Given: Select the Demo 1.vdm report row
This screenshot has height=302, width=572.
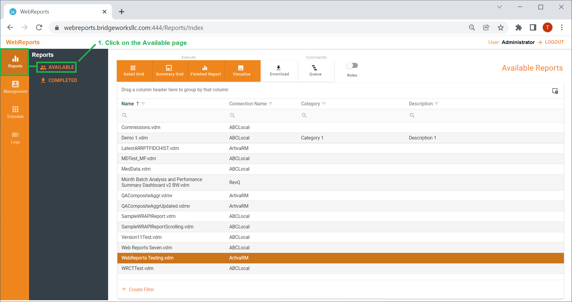Looking at the screenshot, I should [341, 138].
